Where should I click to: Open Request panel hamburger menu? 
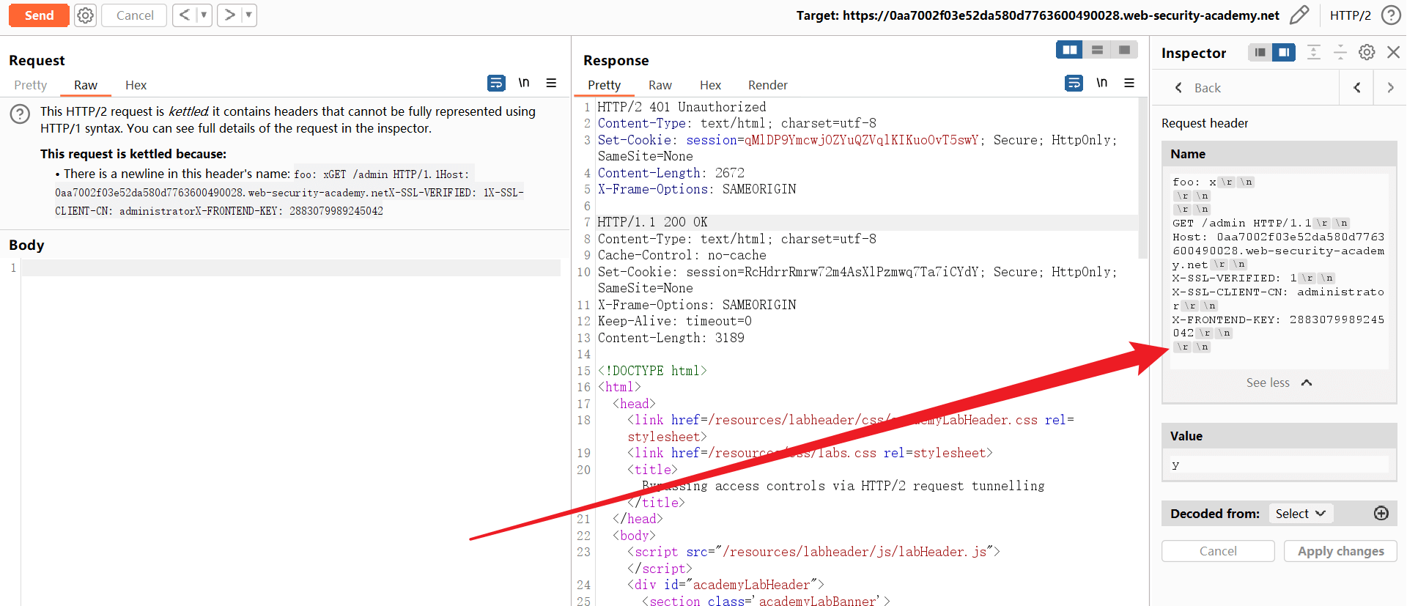[551, 84]
